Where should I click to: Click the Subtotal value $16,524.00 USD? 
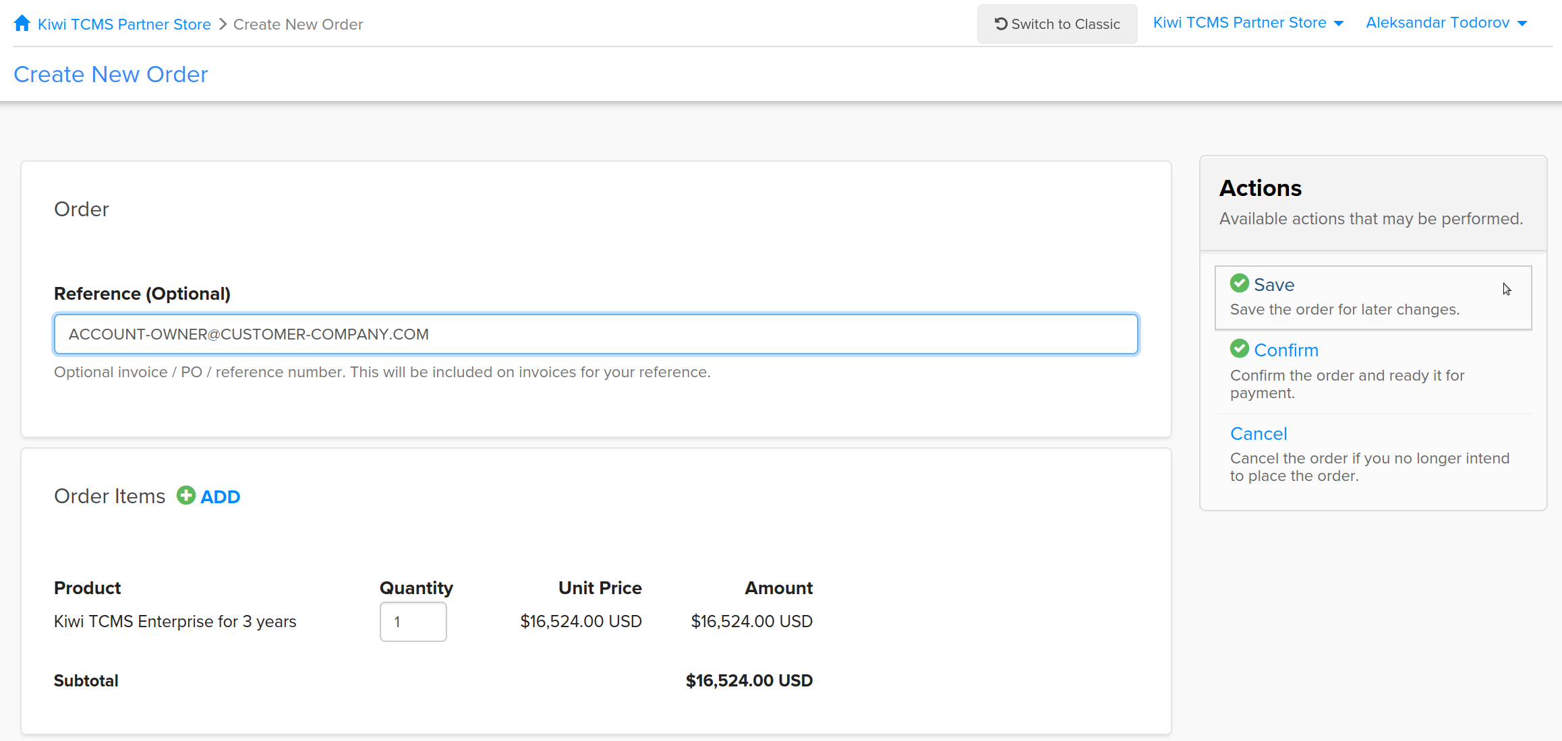click(749, 681)
